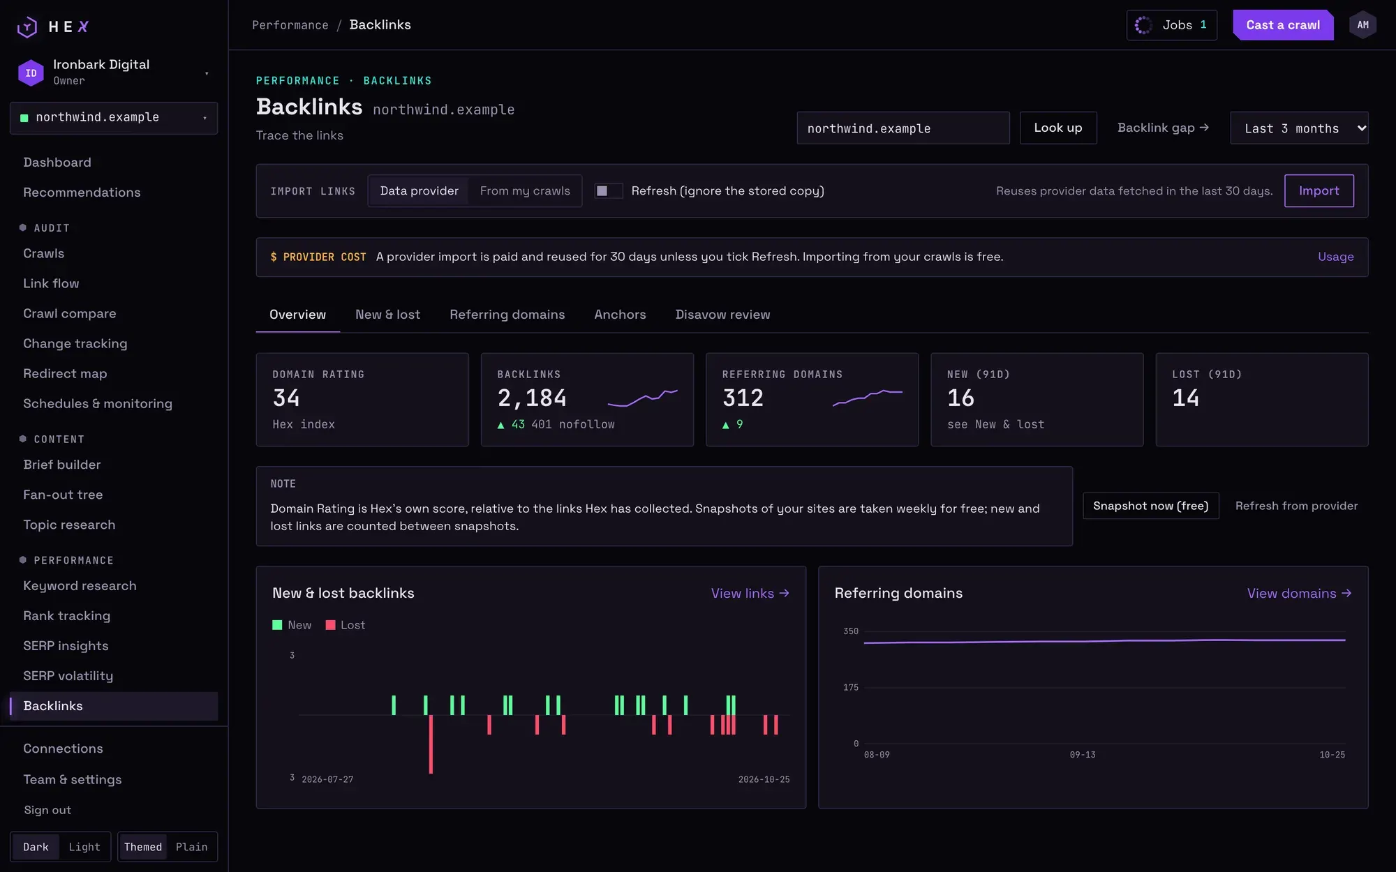Select From my crawls import source
1396x872 pixels.
(525, 191)
